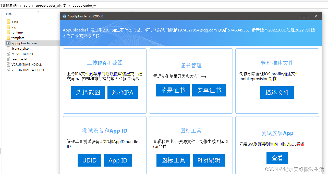Screen dimensions: 328x174
Task: Navigate to the soft breadcrumb folder
Action: 27,6
